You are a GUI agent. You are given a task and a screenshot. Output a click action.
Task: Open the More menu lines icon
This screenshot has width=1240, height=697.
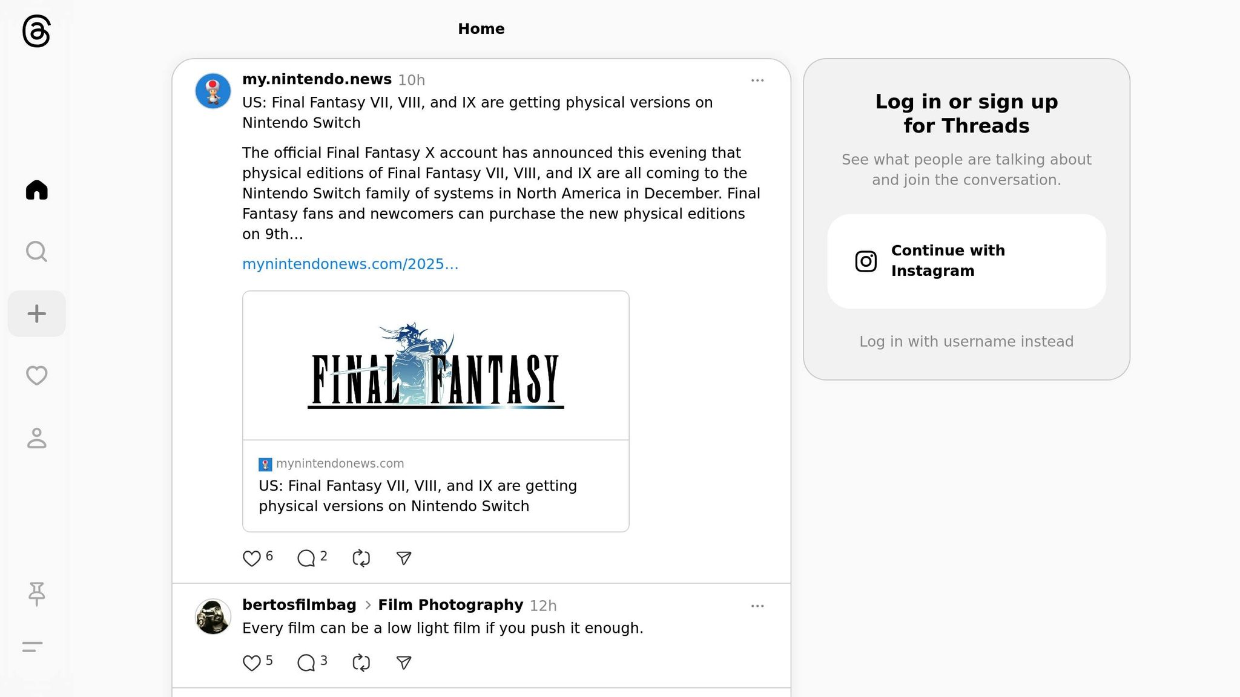click(33, 647)
